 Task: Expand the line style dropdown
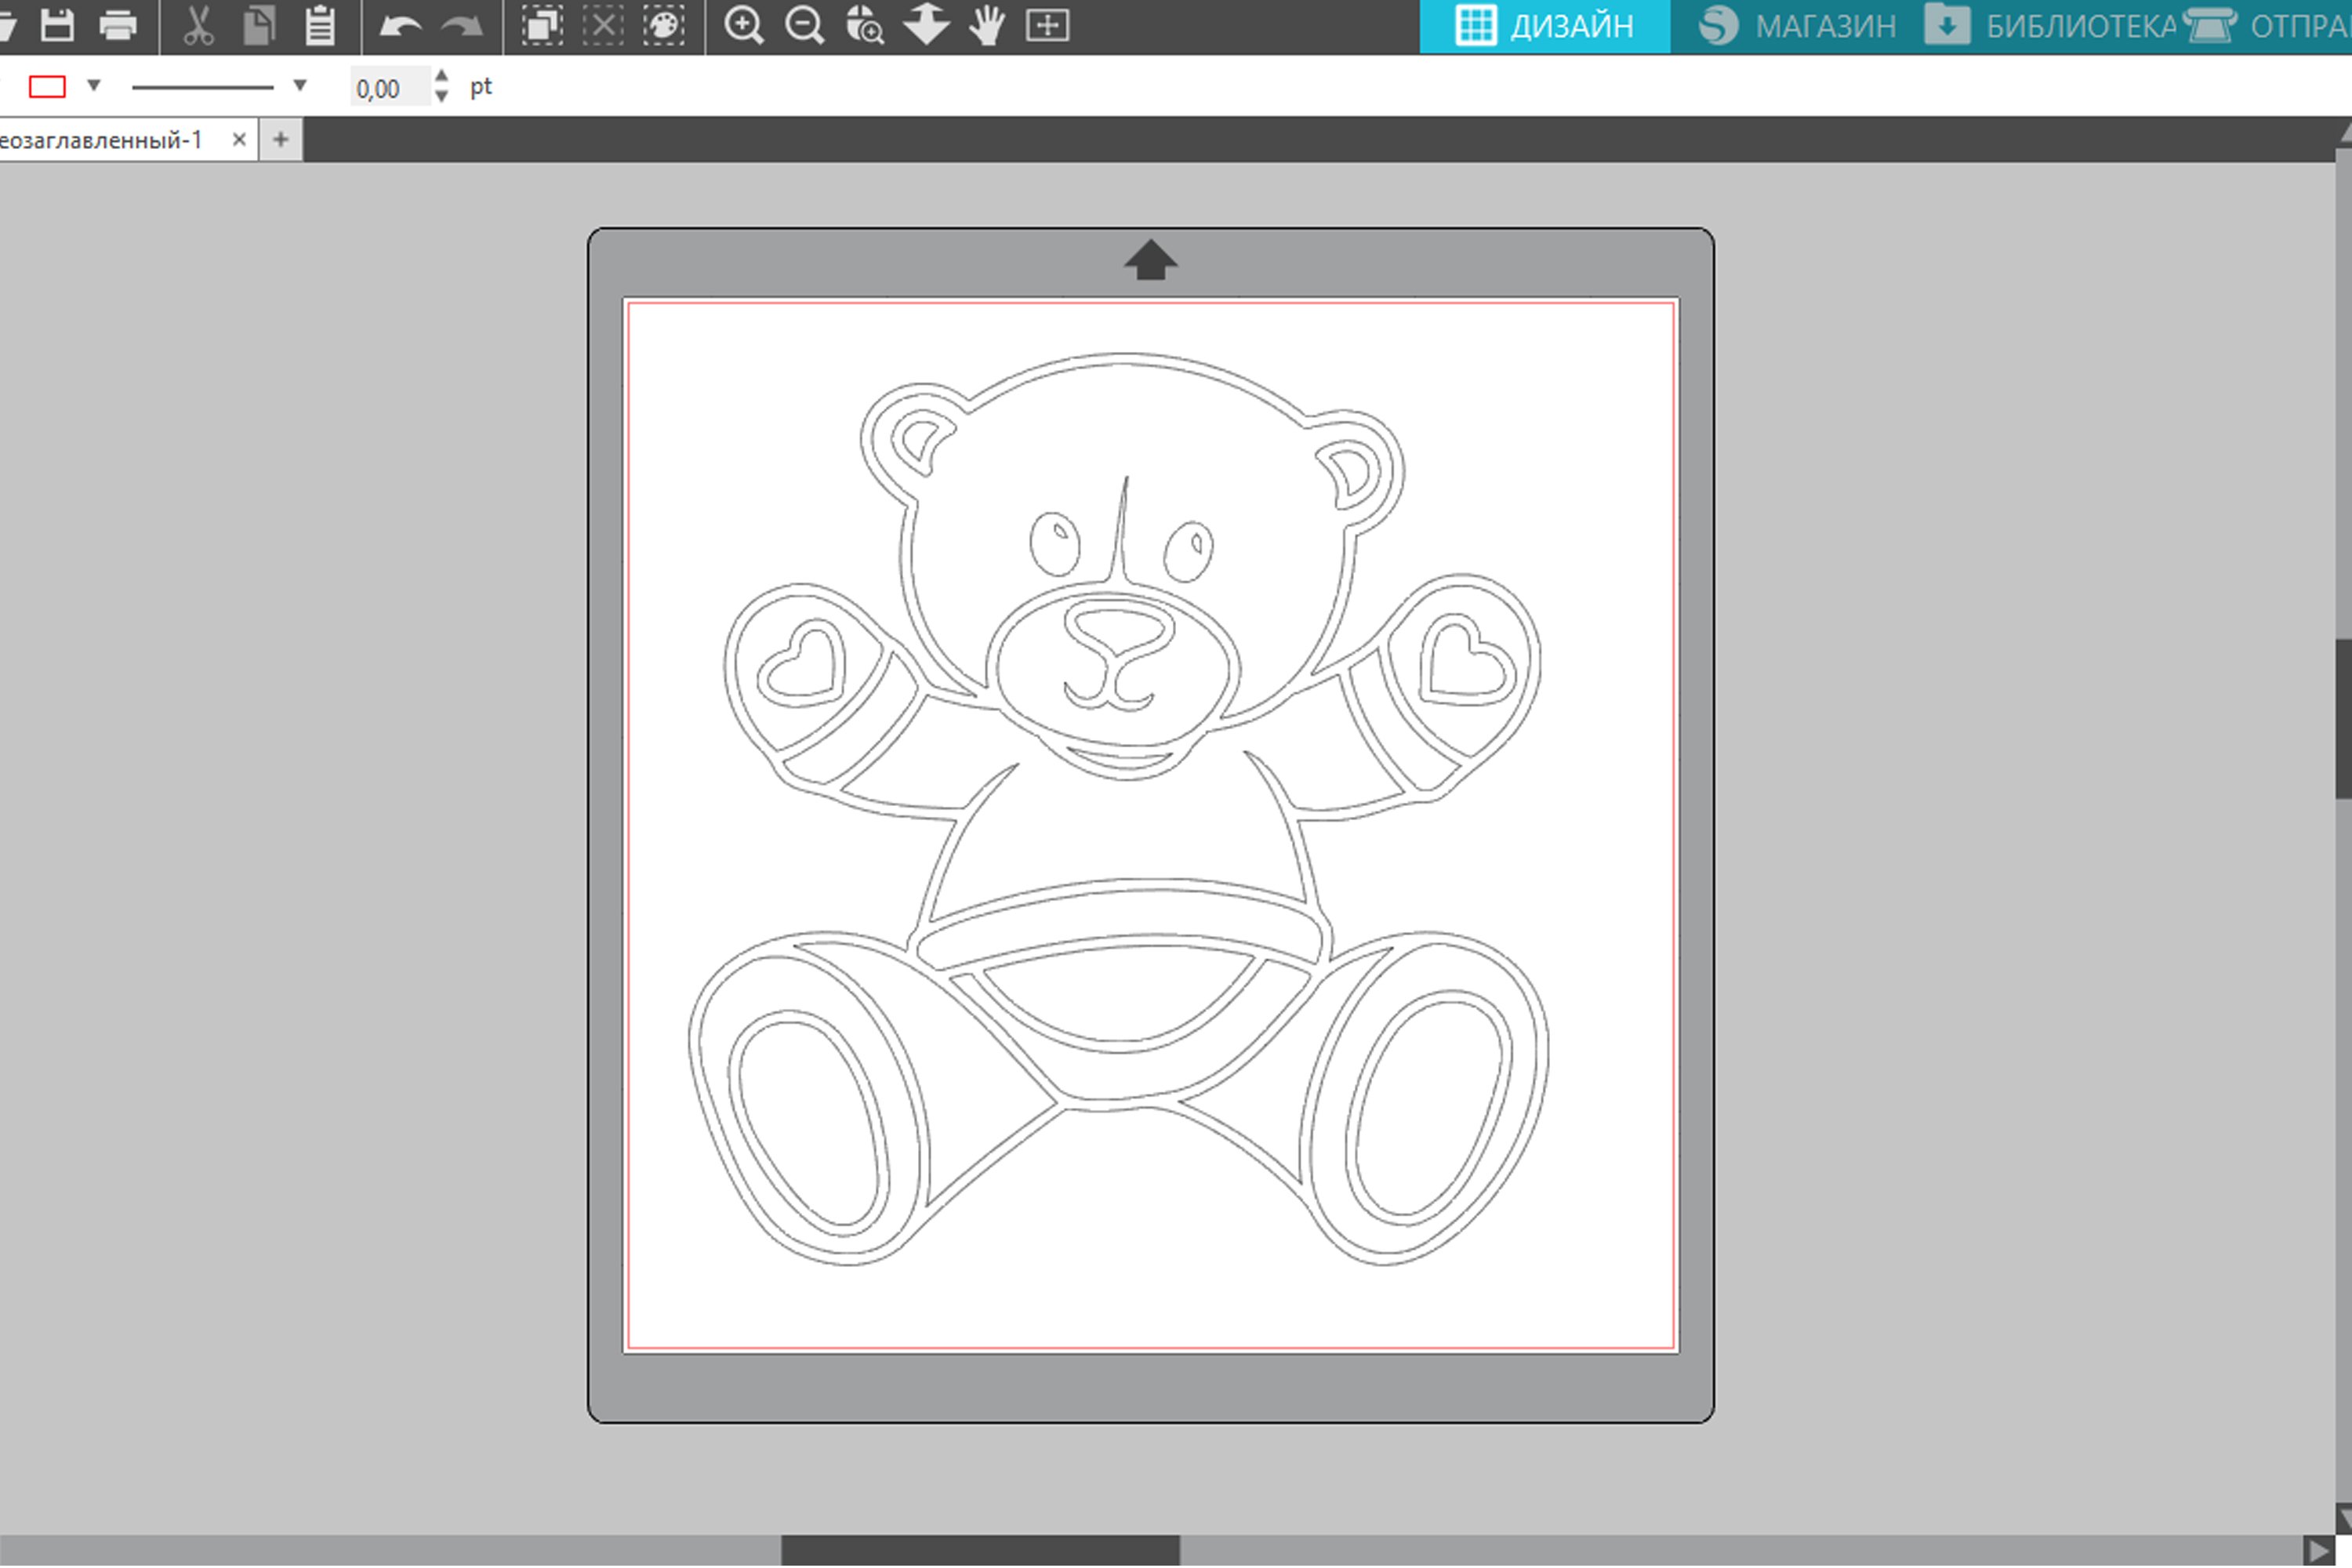point(299,86)
